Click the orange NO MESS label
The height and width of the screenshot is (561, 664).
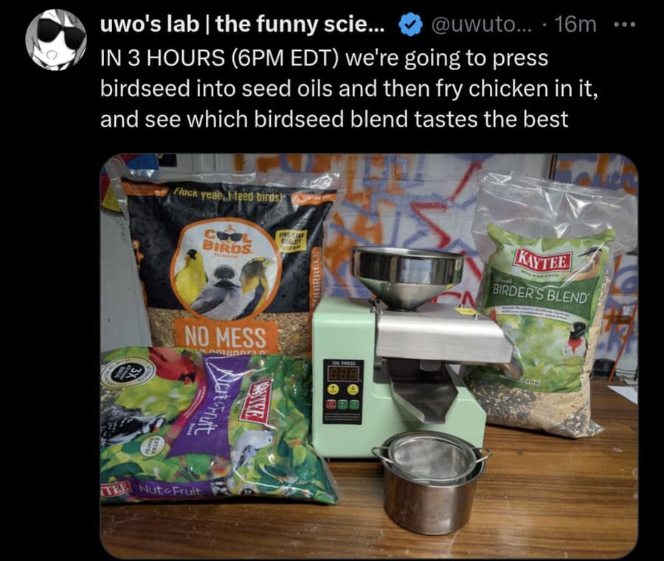[x=225, y=337]
